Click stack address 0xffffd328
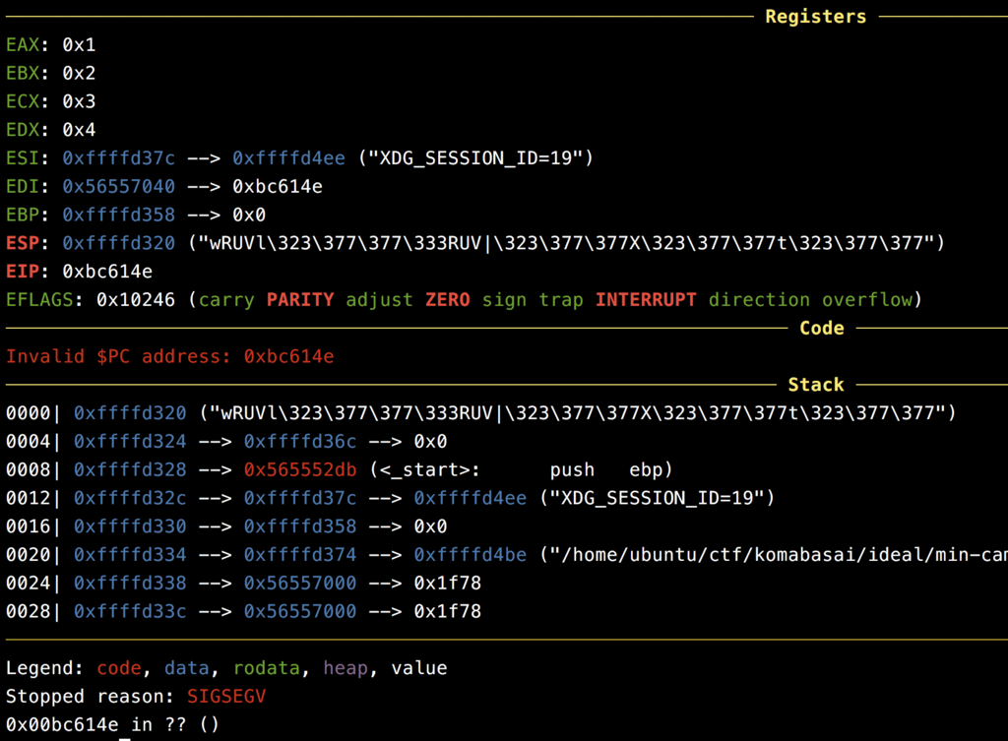This screenshot has height=741, width=1008. coord(130,469)
